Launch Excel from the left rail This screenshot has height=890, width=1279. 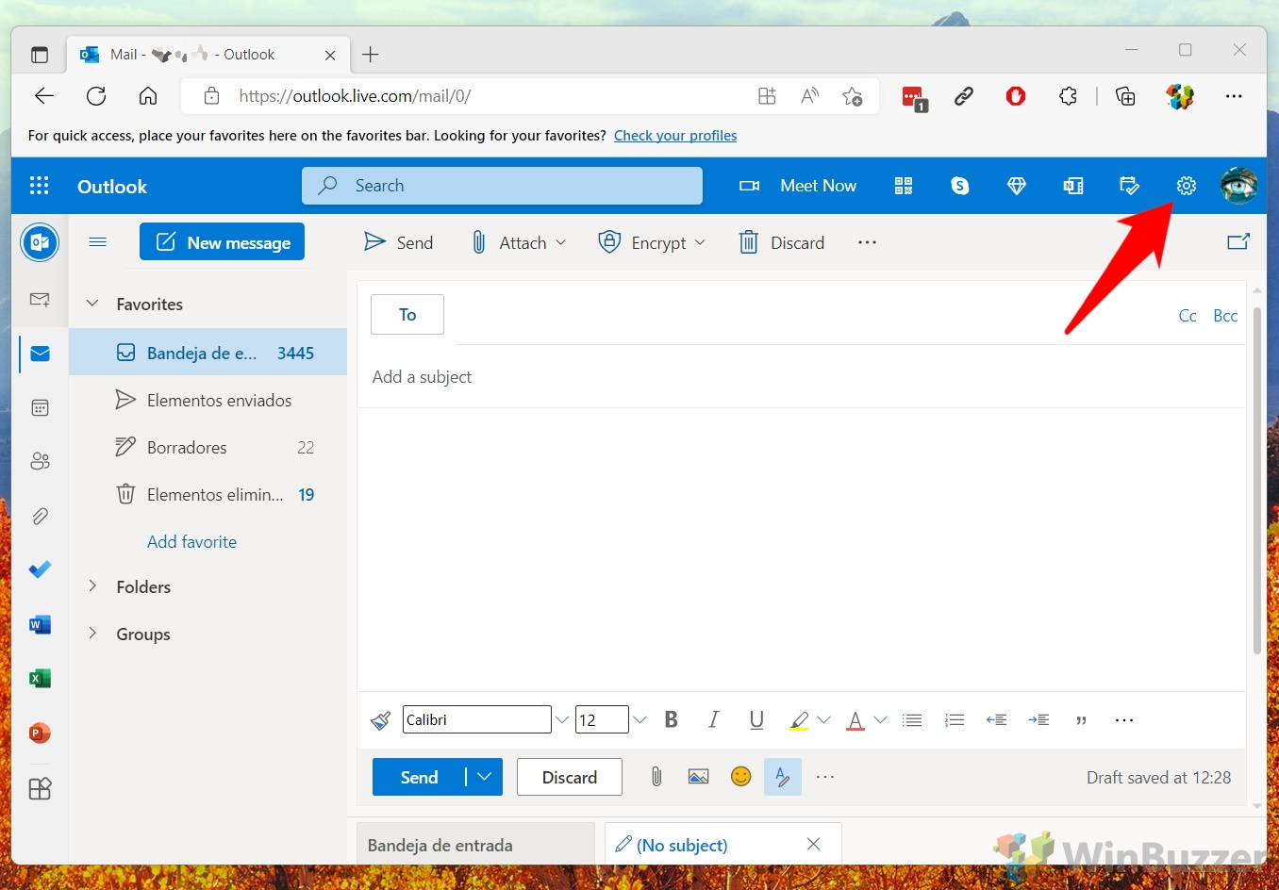40,678
